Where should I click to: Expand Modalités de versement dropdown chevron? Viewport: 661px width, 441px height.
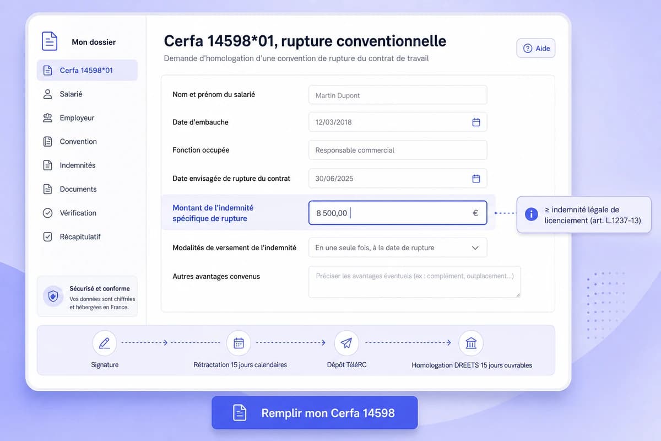click(x=475, y=248)
